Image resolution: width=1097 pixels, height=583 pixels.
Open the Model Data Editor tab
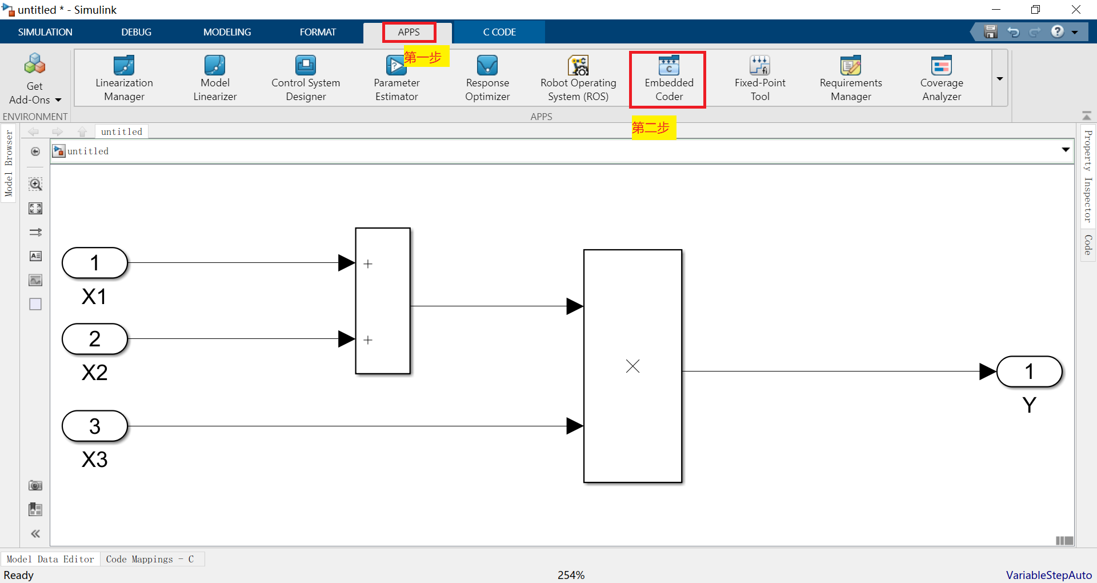(50, 559)
